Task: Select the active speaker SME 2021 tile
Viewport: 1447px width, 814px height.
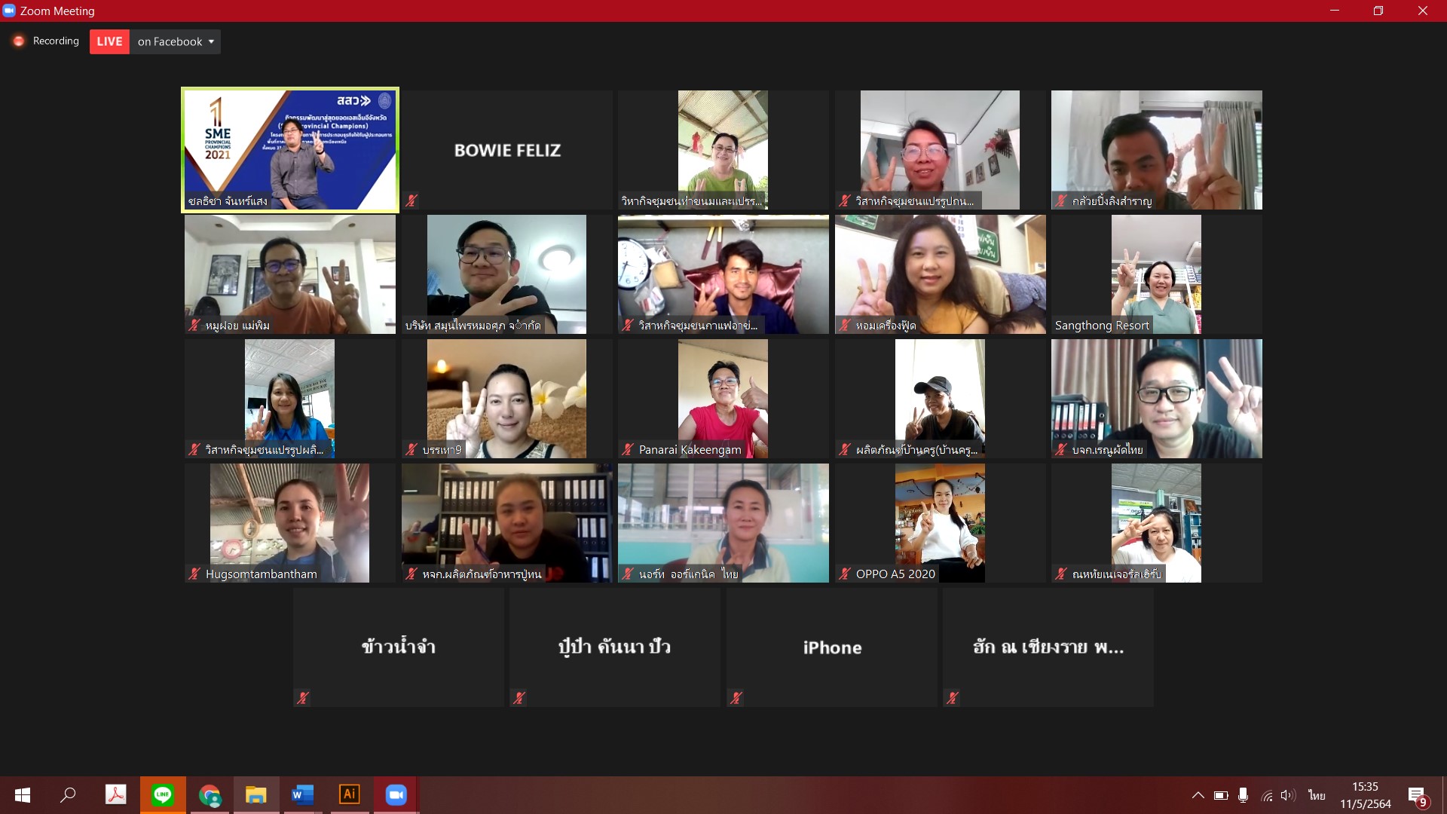Action: [290, 150]
